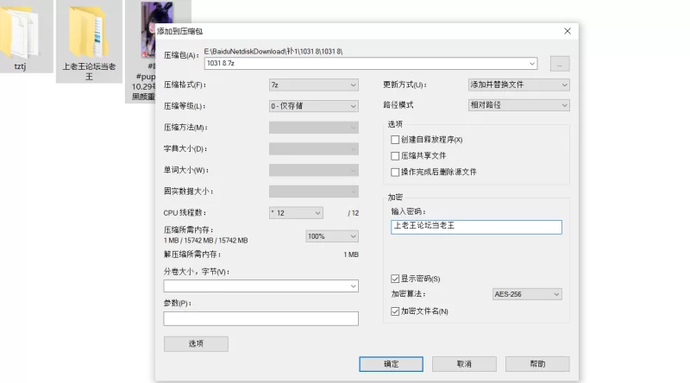Enable 创建自释放程序 checkbox
The width and height of the screenshot is (690, 383).
pos(396,140)
